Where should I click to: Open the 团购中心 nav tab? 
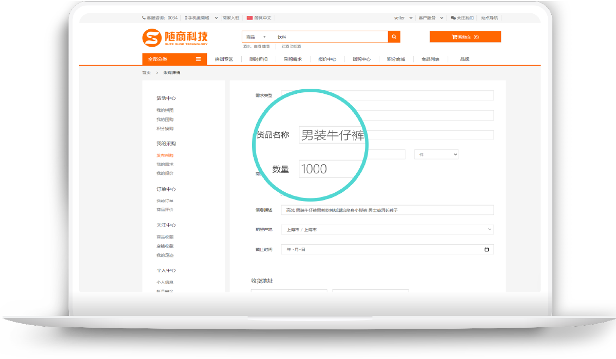click(x=361, y=59)
